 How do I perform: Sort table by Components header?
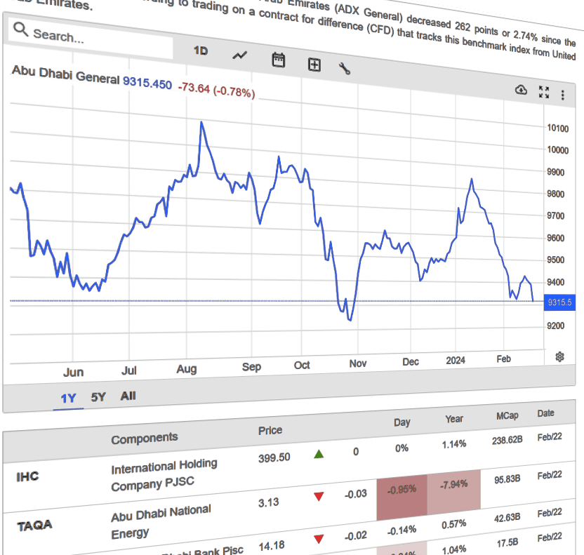pos(144,438)
